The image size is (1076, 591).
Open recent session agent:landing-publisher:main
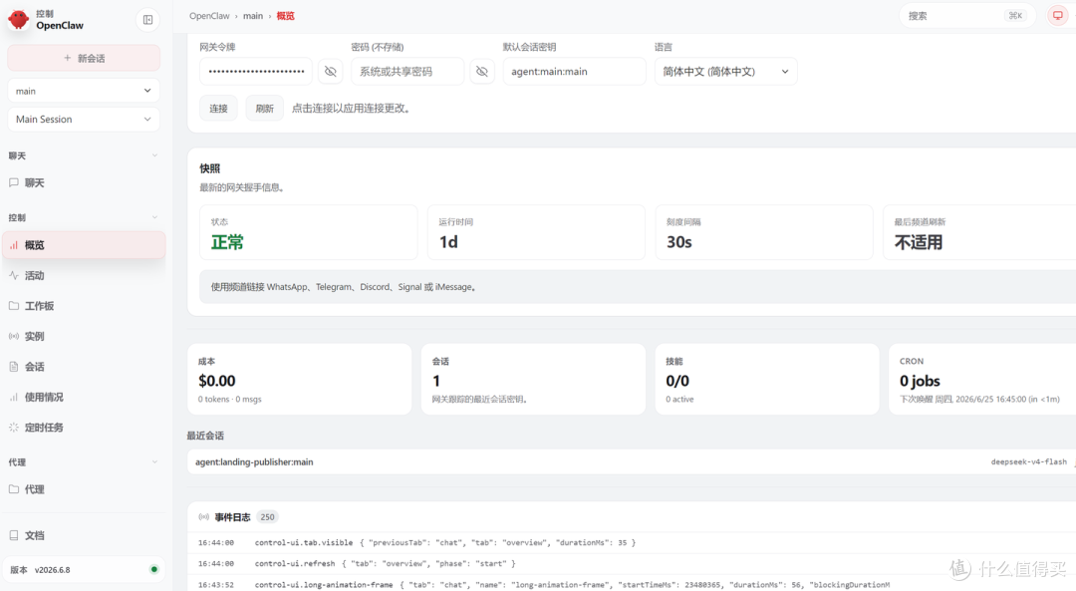632,462
